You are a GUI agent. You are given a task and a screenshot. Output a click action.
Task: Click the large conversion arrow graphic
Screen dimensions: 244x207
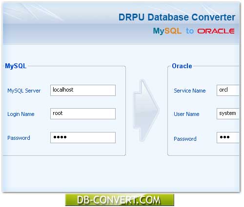tap(146, 111)
